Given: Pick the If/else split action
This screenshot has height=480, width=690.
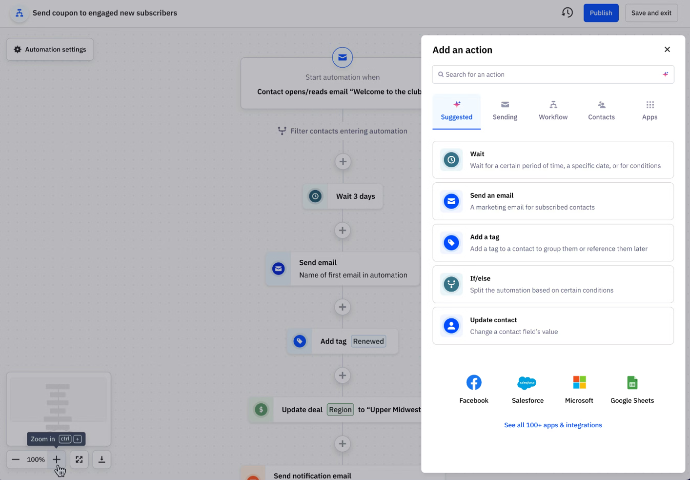Looking at the screenshot, I should point(553,284).
